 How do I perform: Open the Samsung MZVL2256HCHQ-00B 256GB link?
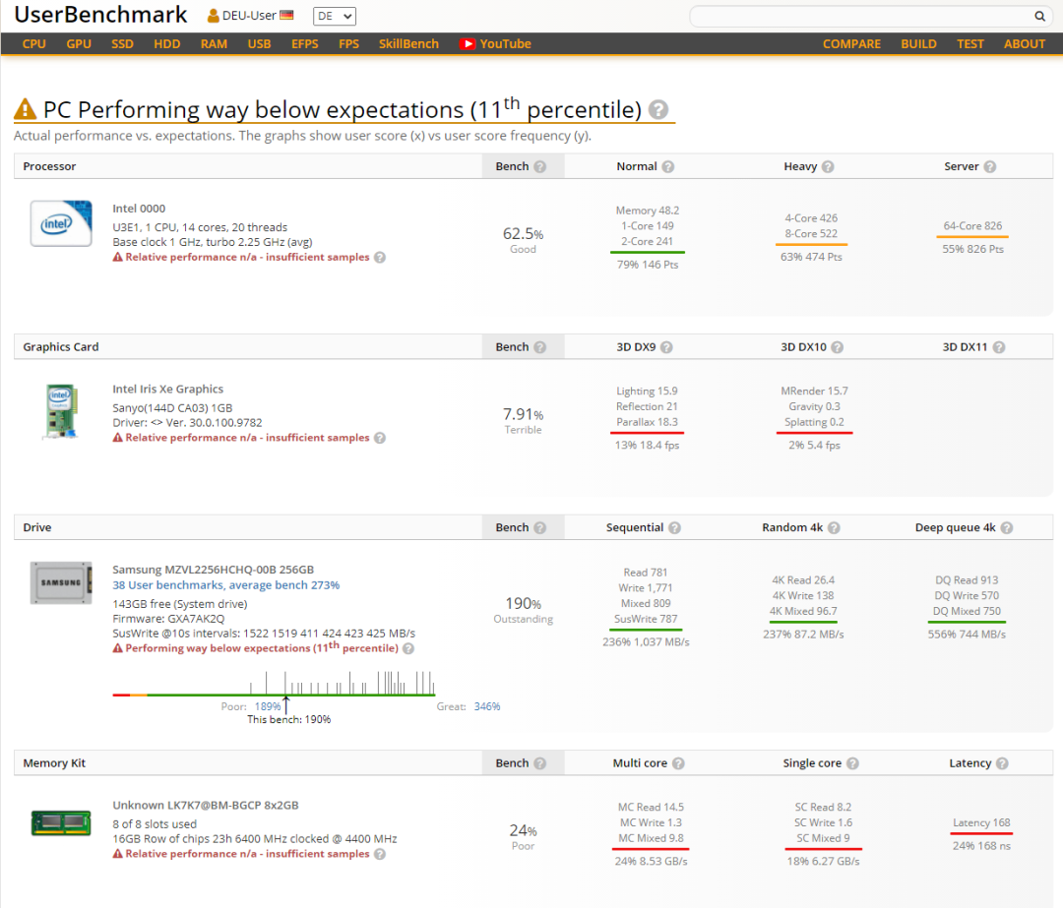(x=213, y=570)
